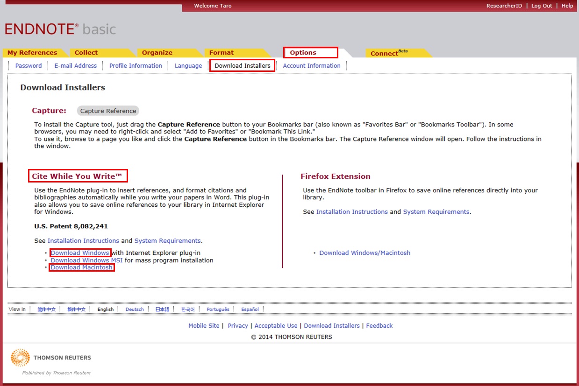
Task: Open the My References tab
Action: point(32,53)
